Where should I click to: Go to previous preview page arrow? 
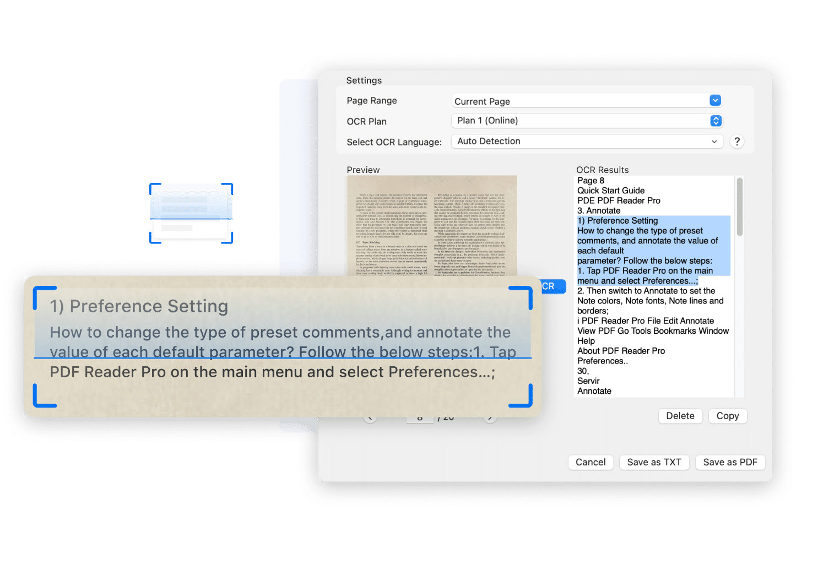(370, 419)
